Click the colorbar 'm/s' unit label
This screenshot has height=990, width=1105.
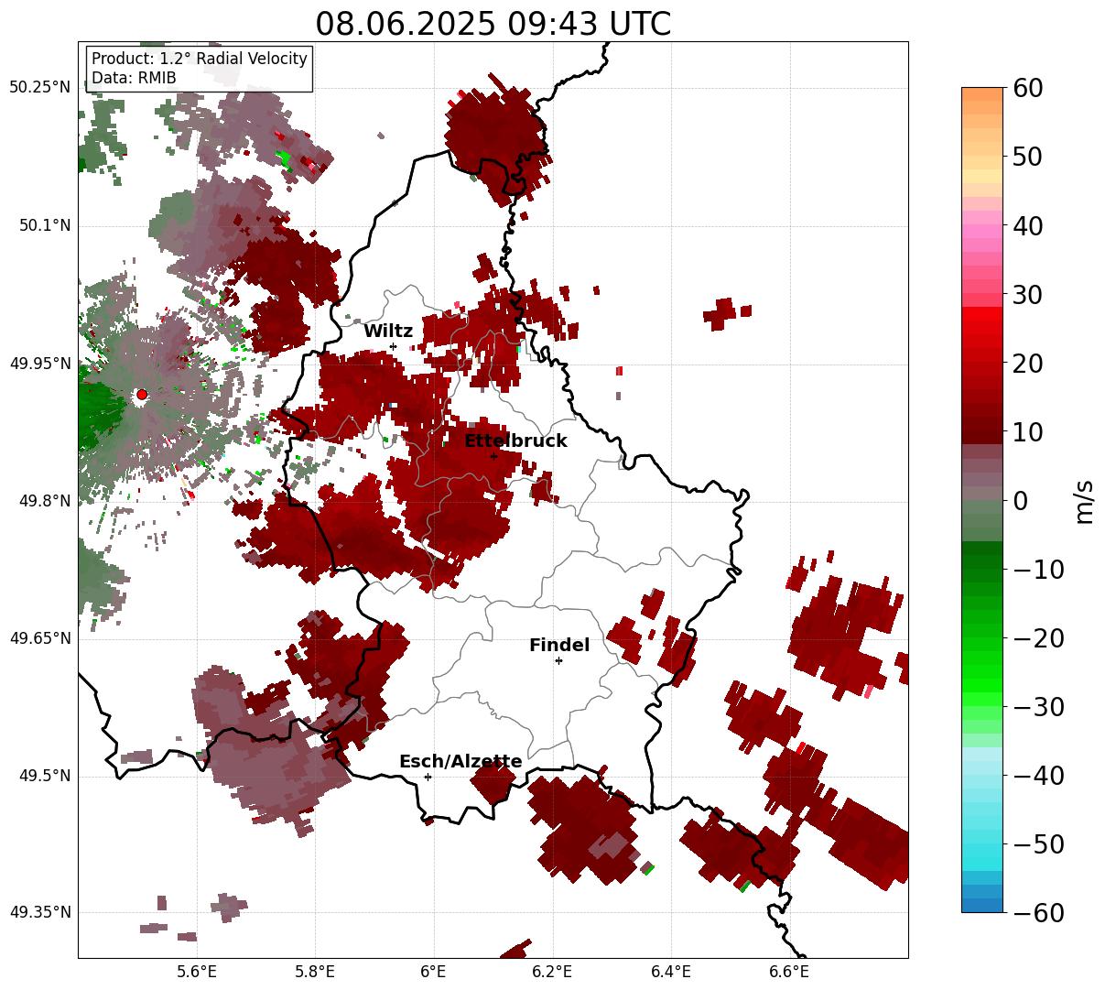[x=1084, y=501]
